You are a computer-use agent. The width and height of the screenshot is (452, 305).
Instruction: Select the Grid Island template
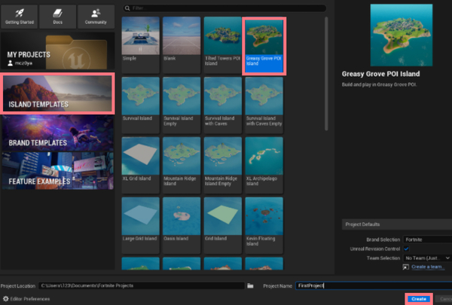pyautogui.click(x=222, y=225)
